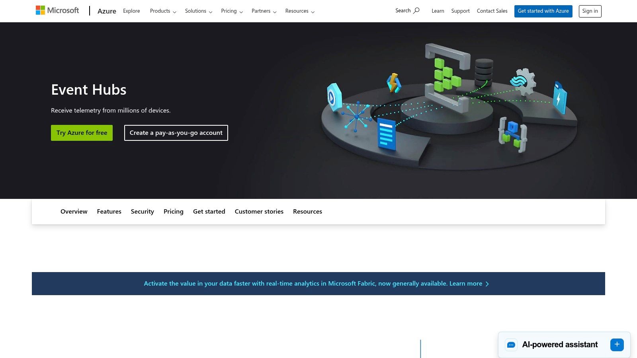Click Try Azure for free
637x358 pixels.
pyautogui.click(x=82, y=132)
